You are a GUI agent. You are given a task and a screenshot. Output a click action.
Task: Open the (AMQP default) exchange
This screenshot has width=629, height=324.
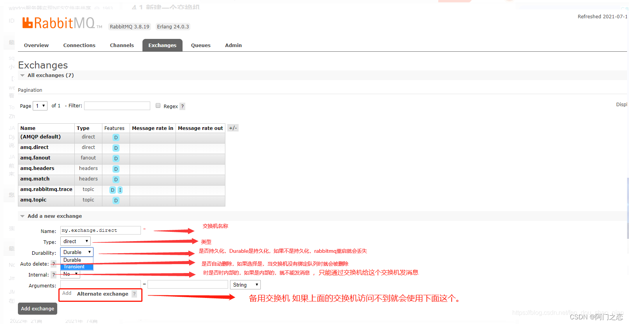tap(40, 137)
